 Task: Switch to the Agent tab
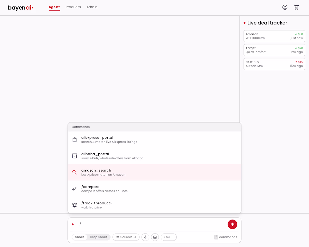[x=54, y=7]
